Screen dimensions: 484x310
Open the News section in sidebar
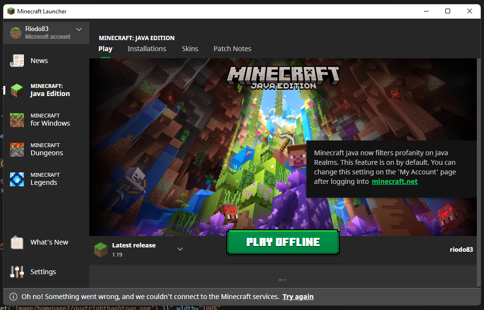coord(39,60)
